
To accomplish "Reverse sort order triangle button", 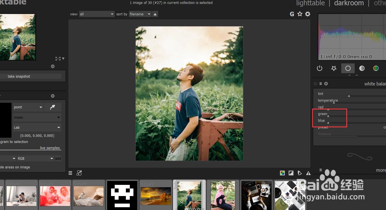I will click(x=155, y=14).
